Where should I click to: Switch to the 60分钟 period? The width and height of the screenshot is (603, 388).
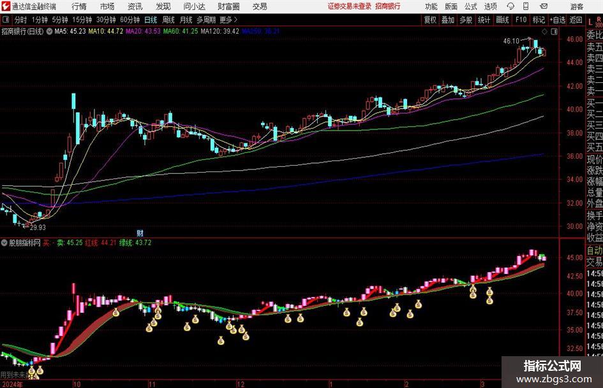click(130, 20)
